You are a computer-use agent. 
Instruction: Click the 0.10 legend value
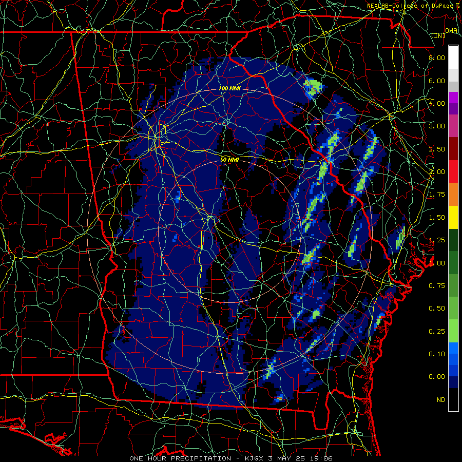point(437,354)
